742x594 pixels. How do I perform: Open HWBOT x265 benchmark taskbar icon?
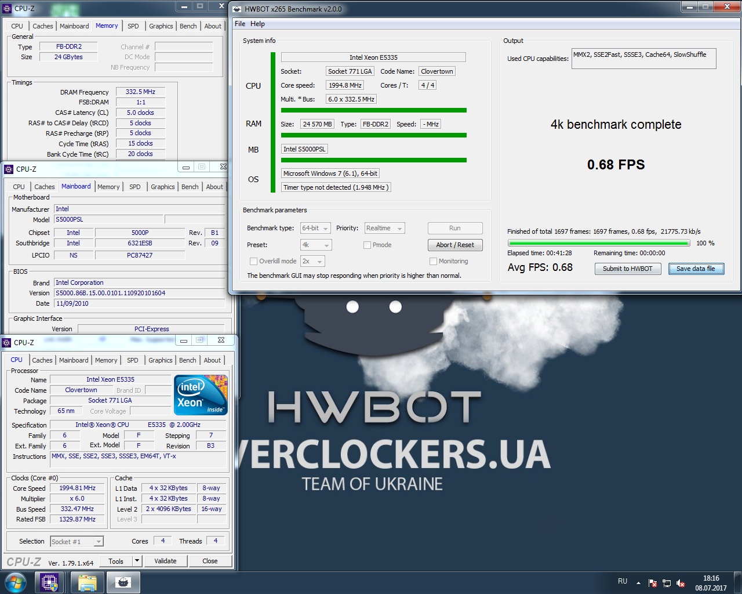click(x=123, y=582)
